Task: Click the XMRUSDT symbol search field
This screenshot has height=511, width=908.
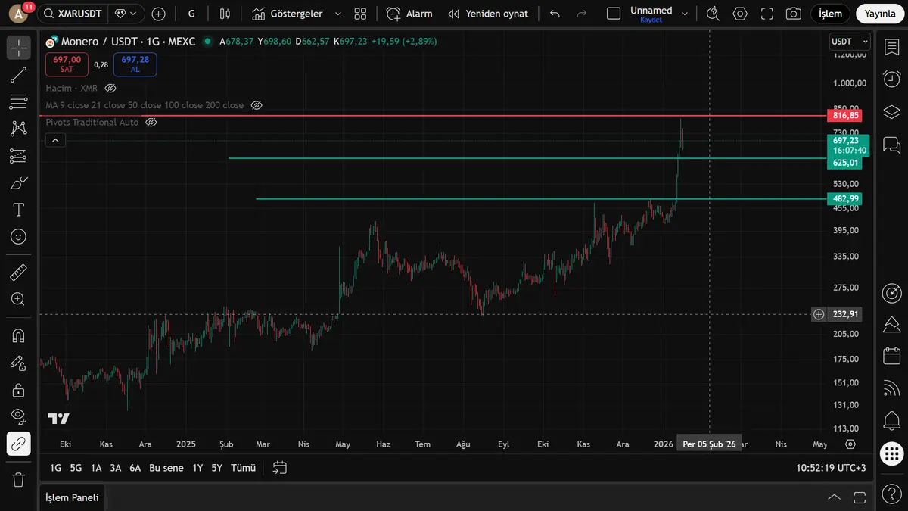Action: click(72, 14)
